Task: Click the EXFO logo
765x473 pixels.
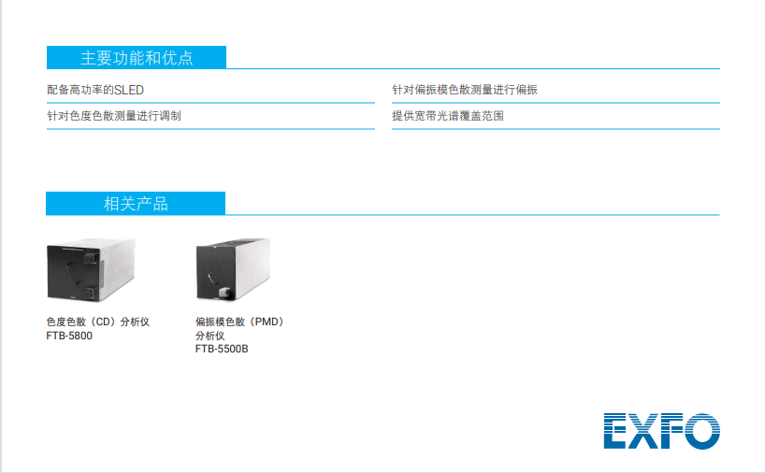Action: pyautogui.click(x=661, y=431)
